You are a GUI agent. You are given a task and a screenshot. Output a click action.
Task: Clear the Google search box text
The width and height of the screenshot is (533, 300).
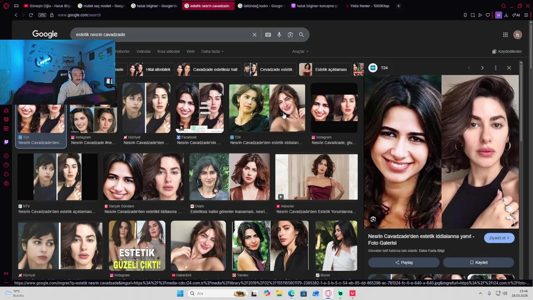pos(254,35)
